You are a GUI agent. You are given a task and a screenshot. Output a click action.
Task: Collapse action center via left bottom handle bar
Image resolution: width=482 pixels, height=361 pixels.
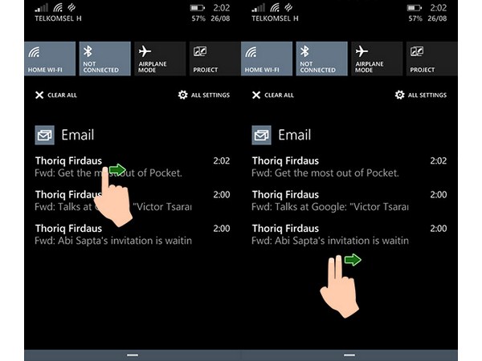(x=133, y=354)
